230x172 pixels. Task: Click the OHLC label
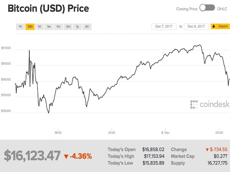[x=223, y=8]
